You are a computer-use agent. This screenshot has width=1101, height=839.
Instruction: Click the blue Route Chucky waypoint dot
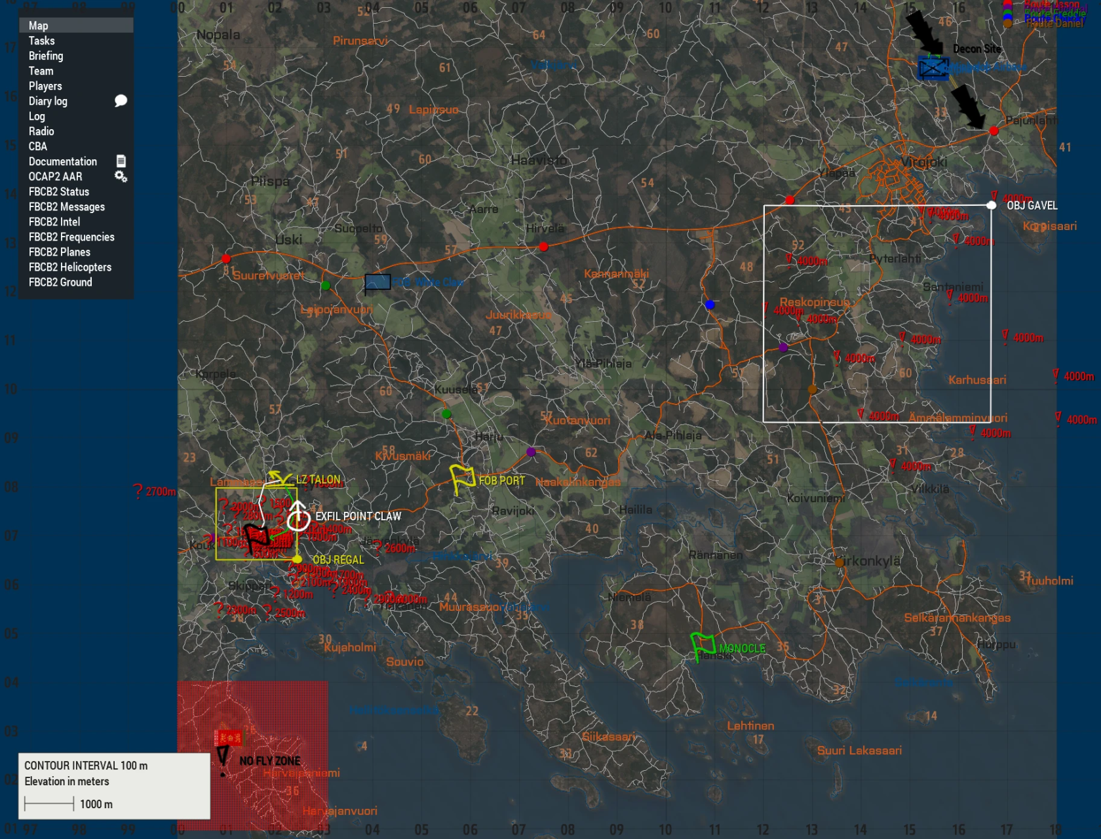click(x=709, y=303)
